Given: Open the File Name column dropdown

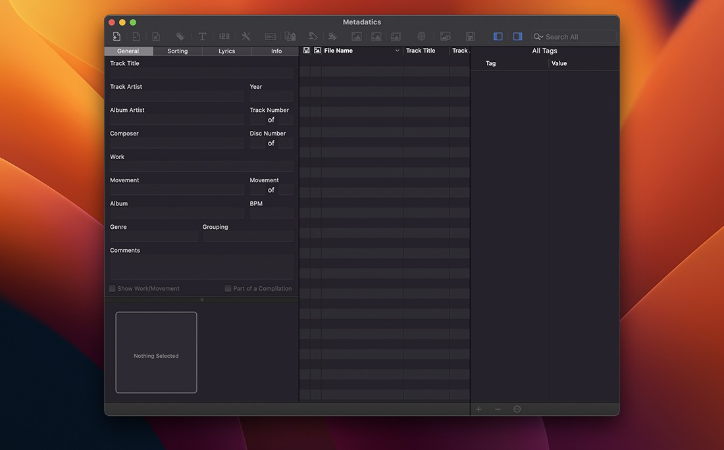Looking at the screenshot, I should pyautogui.click(x=397, y=50).
